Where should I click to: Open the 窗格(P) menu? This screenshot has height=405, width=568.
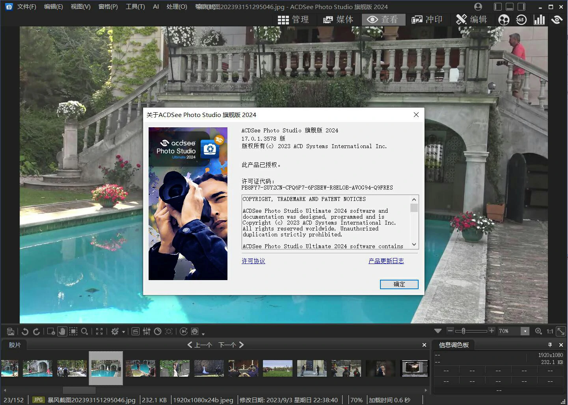pyautogui.click(x=108, y=7)
